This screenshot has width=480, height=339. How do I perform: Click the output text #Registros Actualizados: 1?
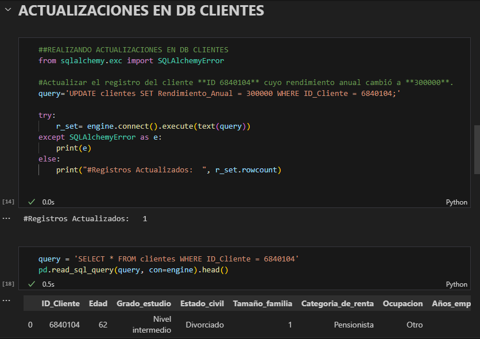coord(85,219)
